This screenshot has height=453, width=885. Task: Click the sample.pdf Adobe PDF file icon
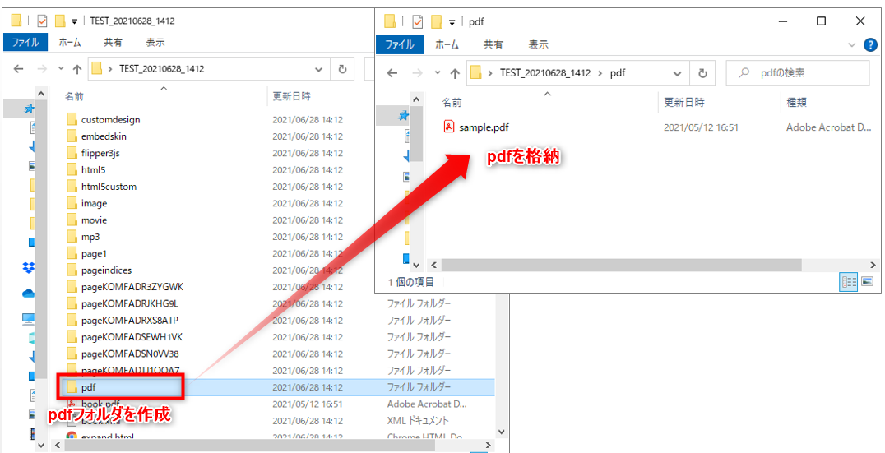pyautogui.click(x=449, y=127)
